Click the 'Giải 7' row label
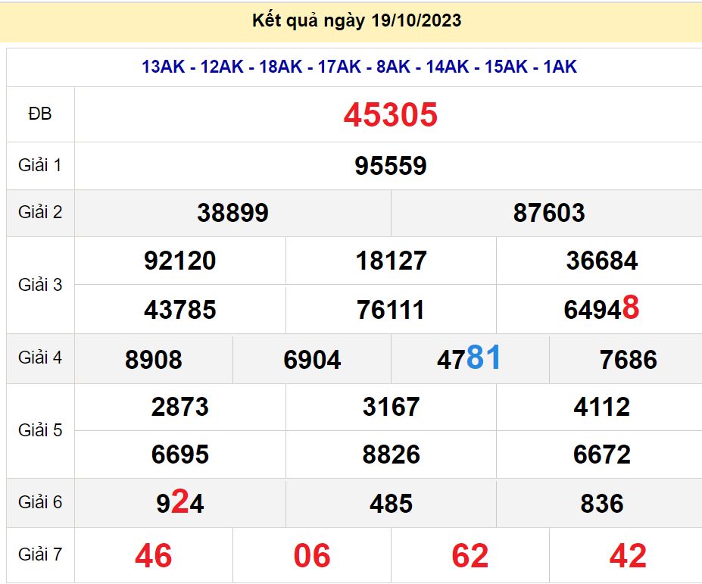 click(x=40, y=555)
